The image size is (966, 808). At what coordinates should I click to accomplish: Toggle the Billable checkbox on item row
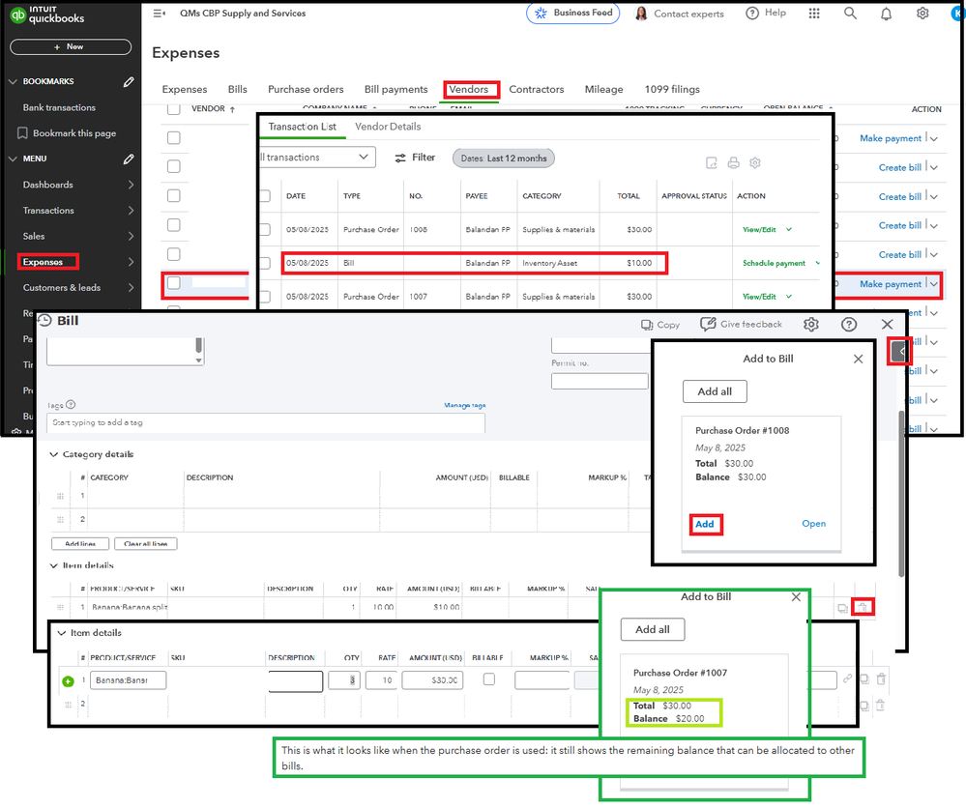coord(489,679)
